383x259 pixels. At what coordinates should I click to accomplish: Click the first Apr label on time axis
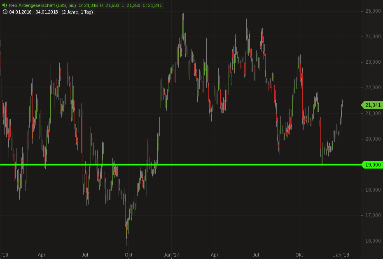pyautogui.click(x=42, y=255)
